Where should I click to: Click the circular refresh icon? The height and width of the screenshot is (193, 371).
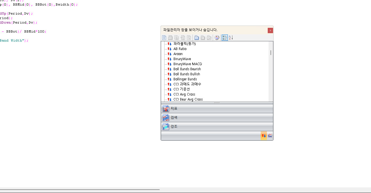point(217,38)
